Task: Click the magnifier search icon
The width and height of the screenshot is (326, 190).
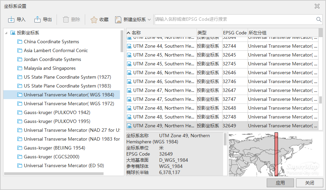Action: tap(319, 19)
